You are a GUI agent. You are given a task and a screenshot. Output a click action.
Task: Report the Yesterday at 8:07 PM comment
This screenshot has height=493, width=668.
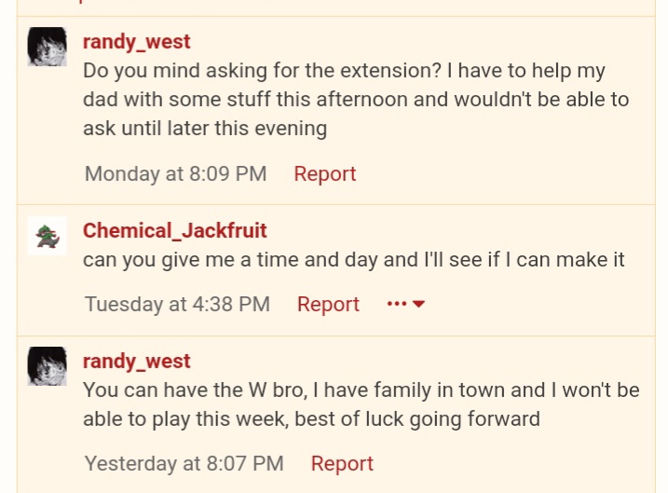[x=342, y=463]
